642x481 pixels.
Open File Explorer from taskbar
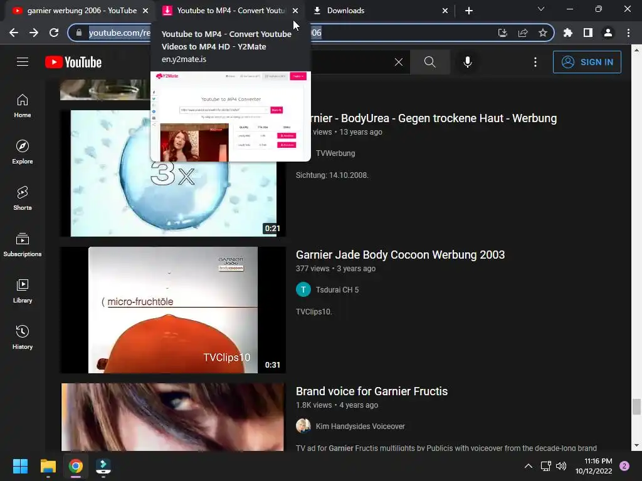click(x=48, y=466)
